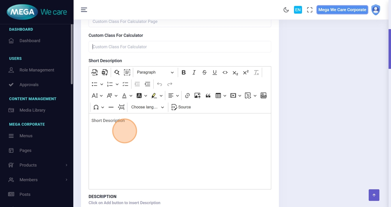Toggle bold formatting

pyautogui.click(x=184, y=72)
